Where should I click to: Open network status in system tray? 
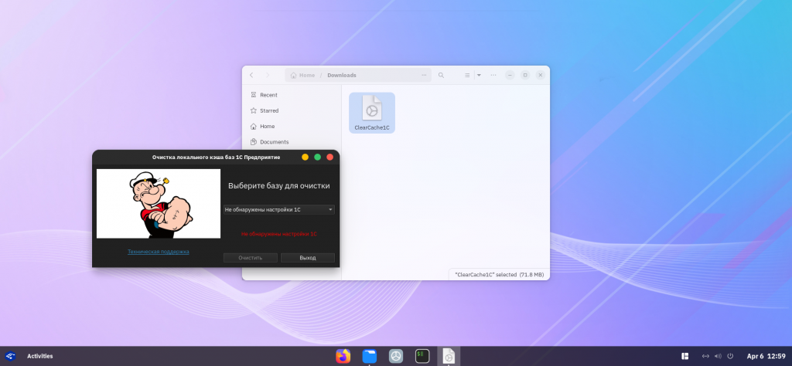(705, 356)
